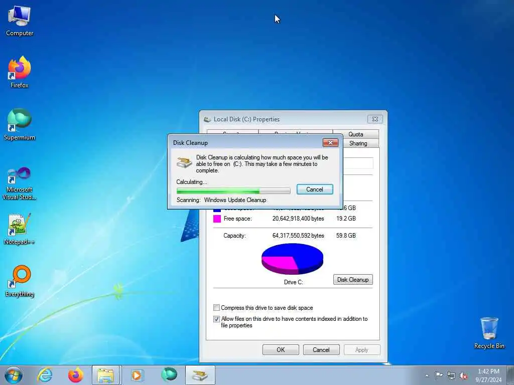Click the Disk Cleanup dialog drive icon
Viewport: 514px width, 385px height.
(x=184, y=162)
